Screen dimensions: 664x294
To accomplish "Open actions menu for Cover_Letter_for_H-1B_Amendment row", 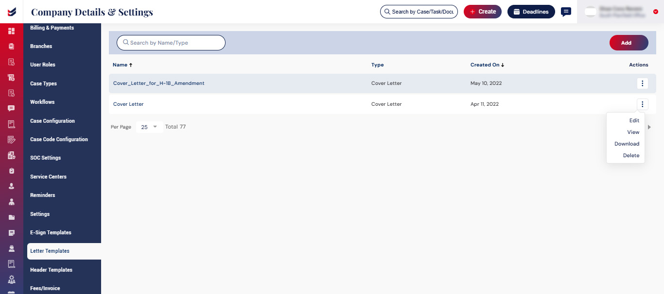I will 643,83.
